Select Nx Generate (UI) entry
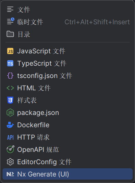The width and height of the screenshot is (135, 183). 67,174
